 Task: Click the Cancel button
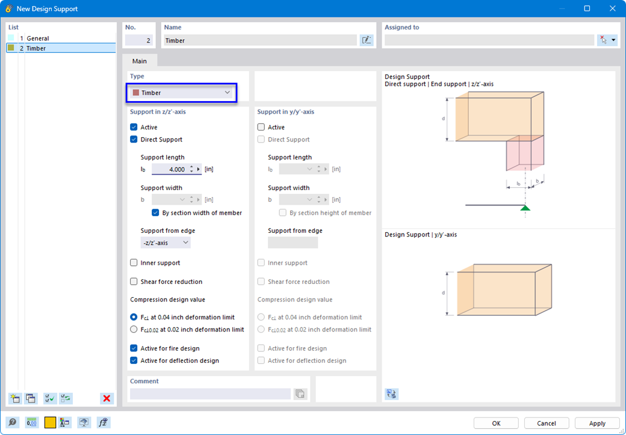pos(547,423)
